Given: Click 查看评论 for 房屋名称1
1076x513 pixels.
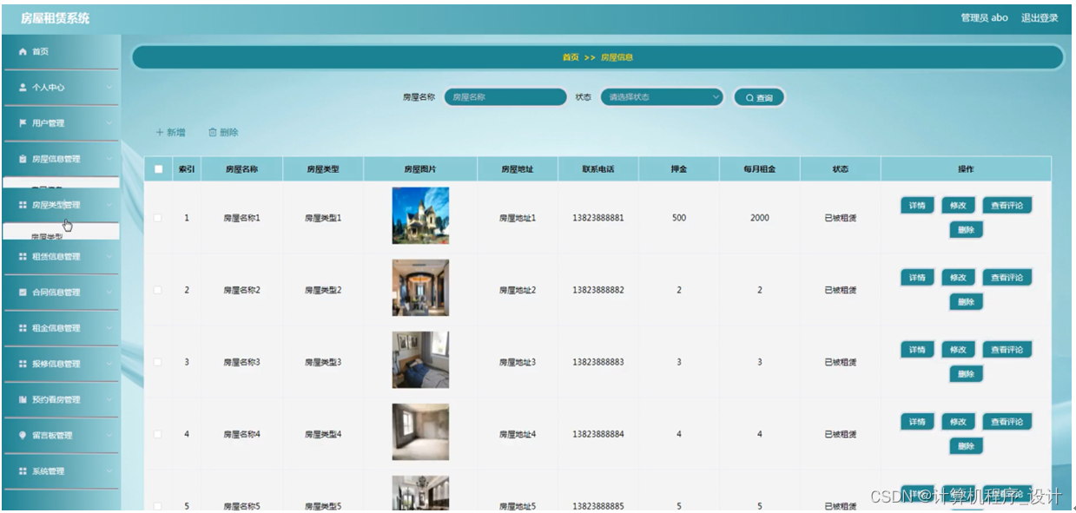Looking at the screenshot, I should pos(1007,206).
